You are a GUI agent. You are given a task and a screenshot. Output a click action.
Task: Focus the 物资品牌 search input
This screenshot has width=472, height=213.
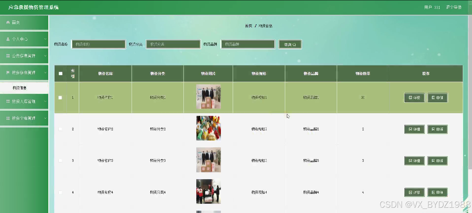[x=248, y=44]
